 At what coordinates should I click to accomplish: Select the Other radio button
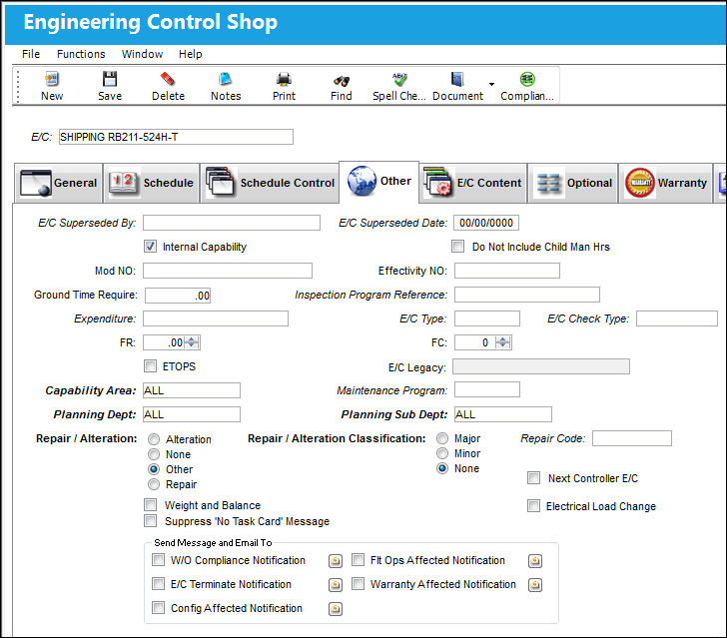pos(154,469)
